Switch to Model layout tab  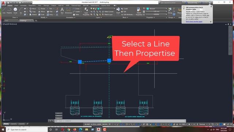pos(6,124)
